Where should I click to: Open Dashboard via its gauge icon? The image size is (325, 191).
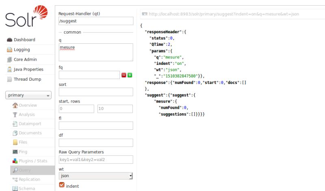9,40
